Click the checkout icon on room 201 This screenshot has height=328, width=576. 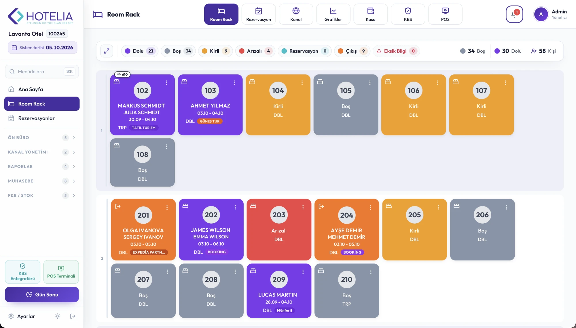click(118, 206)
